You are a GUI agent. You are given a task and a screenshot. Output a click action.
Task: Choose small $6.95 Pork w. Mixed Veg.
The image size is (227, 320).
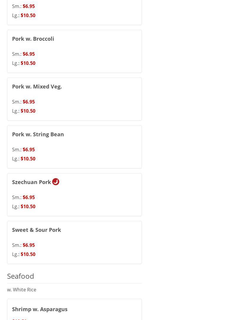point(29,102)
